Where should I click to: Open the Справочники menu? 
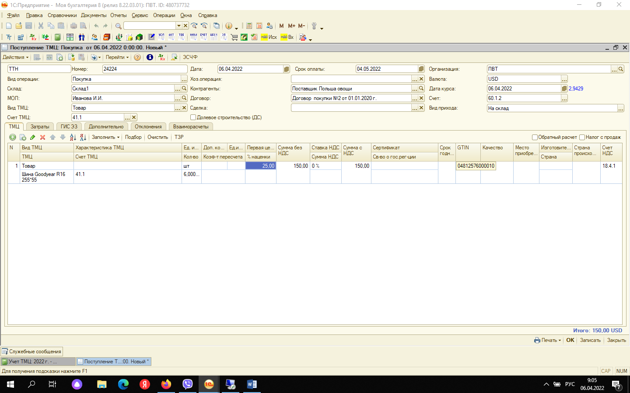pyautogui.click(x=62, y=15)
